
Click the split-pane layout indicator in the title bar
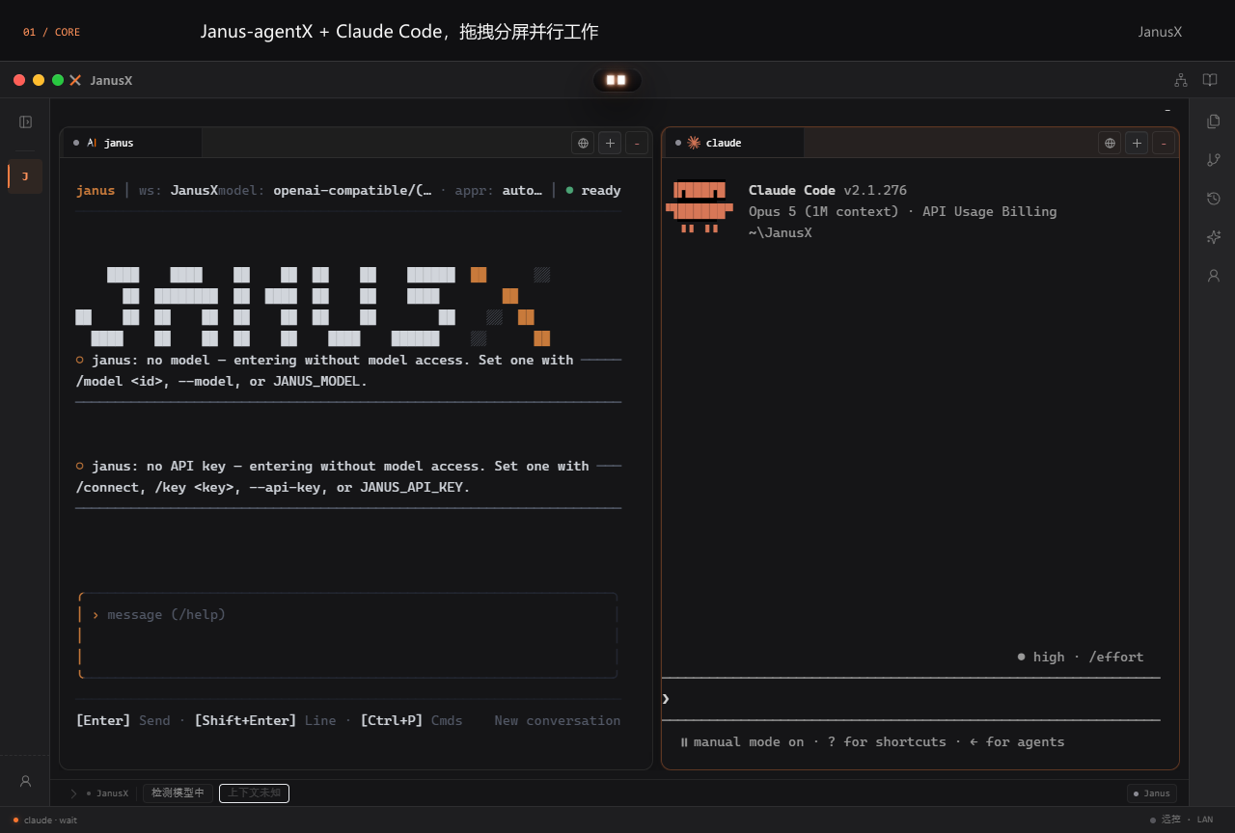tap(617, 80)
